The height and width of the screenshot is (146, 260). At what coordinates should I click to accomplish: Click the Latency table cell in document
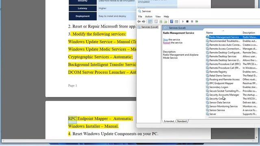[x=82, y=8]
